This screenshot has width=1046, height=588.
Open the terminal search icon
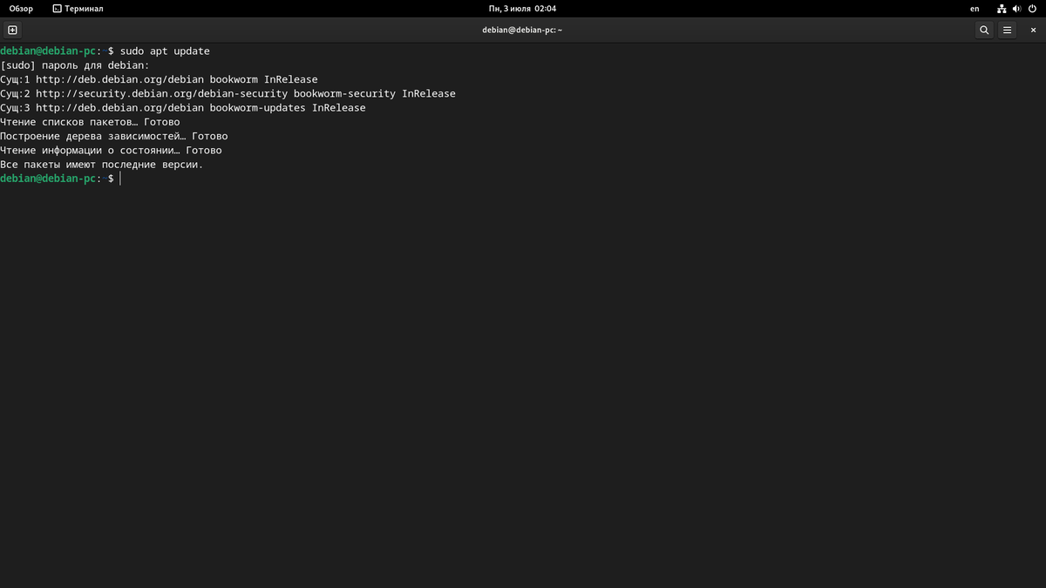click(x=984, y=30)
